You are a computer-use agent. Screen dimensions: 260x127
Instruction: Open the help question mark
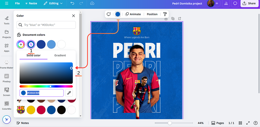click(x=256, y=123)
